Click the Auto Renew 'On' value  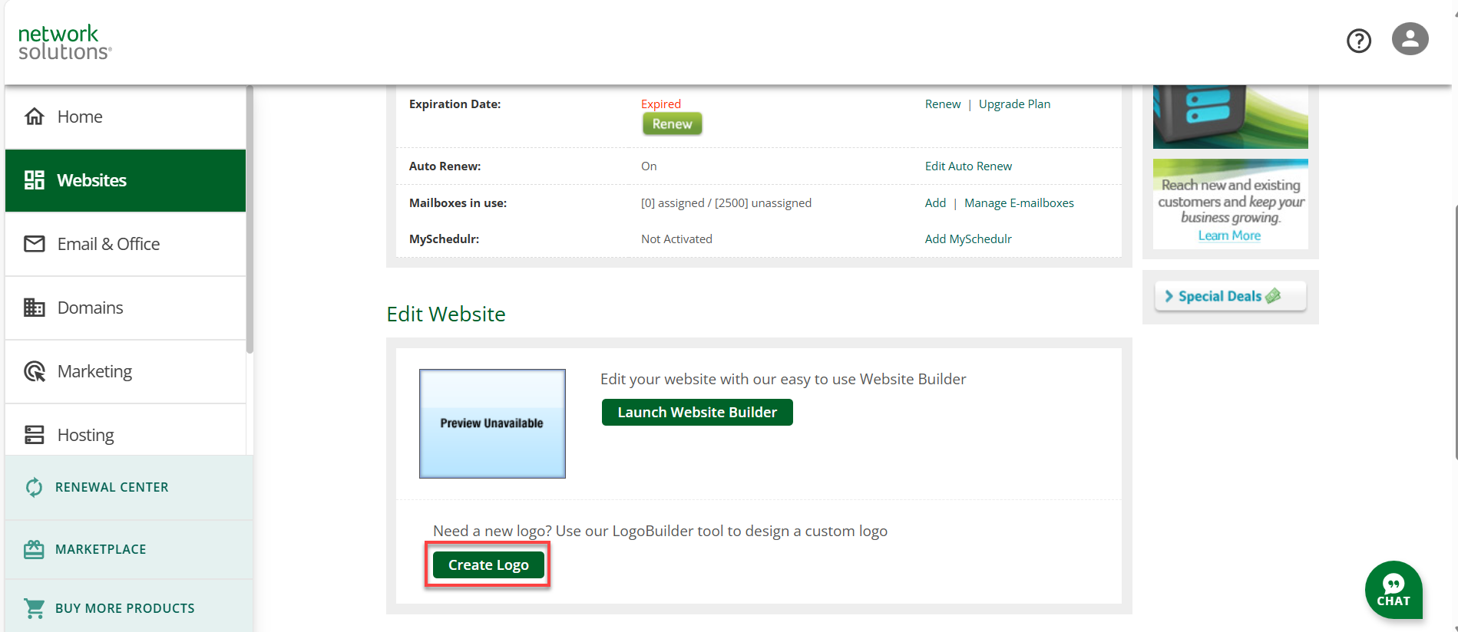pyautogui.click(x=649, y=166)
